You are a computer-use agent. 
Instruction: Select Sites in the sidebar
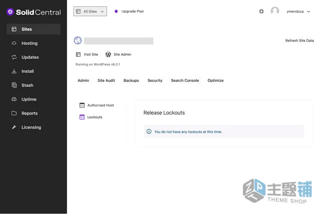pyautogui.click(x=34, y=29)
